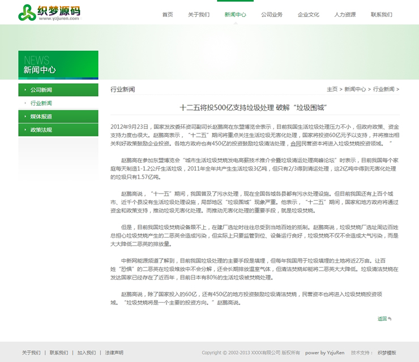
Task: Click the return arrow icon beside 返回
Action: click(390, 319)
